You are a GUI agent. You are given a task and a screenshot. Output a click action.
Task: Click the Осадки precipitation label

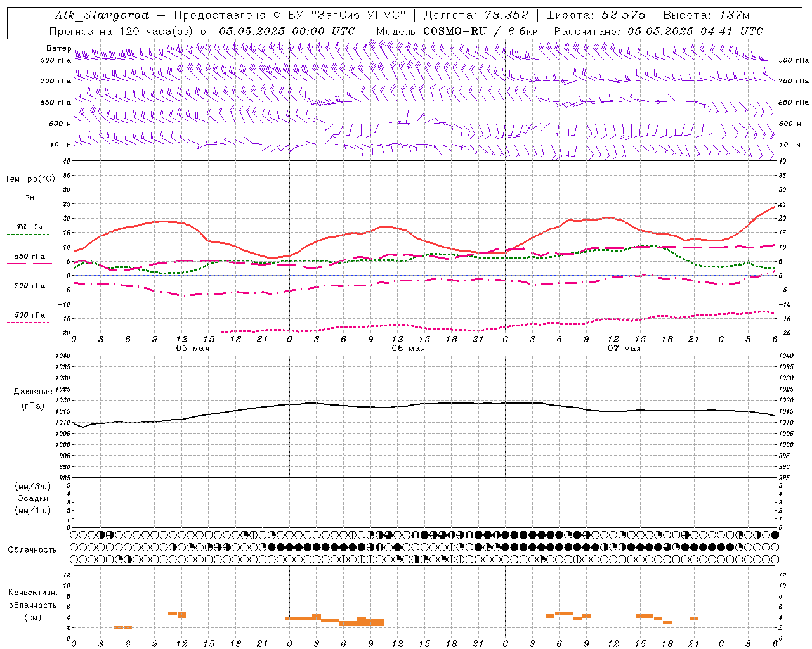pos(33,499)
